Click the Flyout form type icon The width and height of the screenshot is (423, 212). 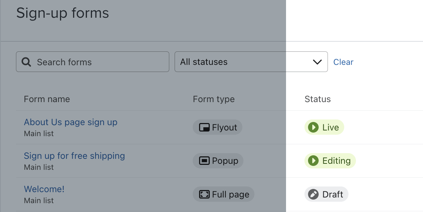[204, 128]
